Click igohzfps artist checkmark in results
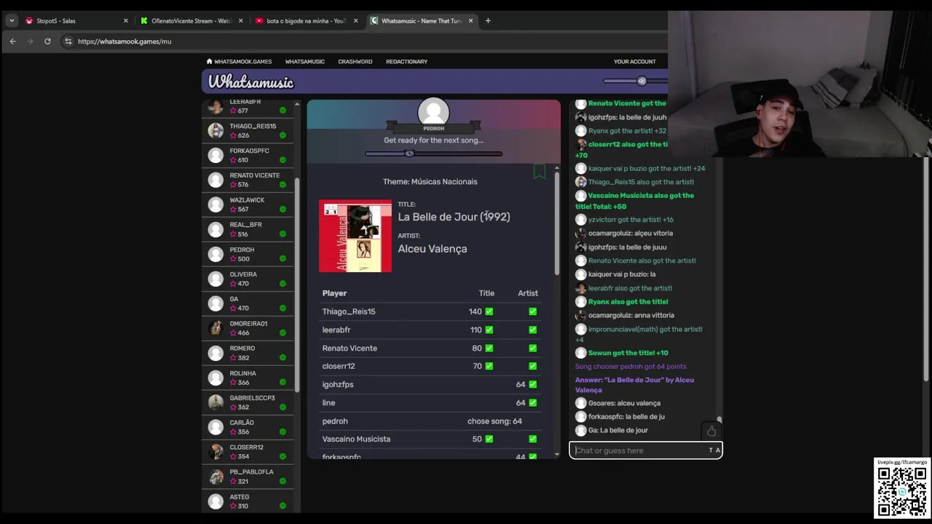The height and width of the screenshot is (524, 932). point(533,384)
